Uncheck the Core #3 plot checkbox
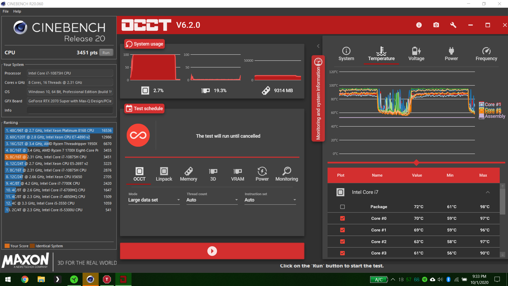Viewport: 508px width, 286px height. point(342,253)
